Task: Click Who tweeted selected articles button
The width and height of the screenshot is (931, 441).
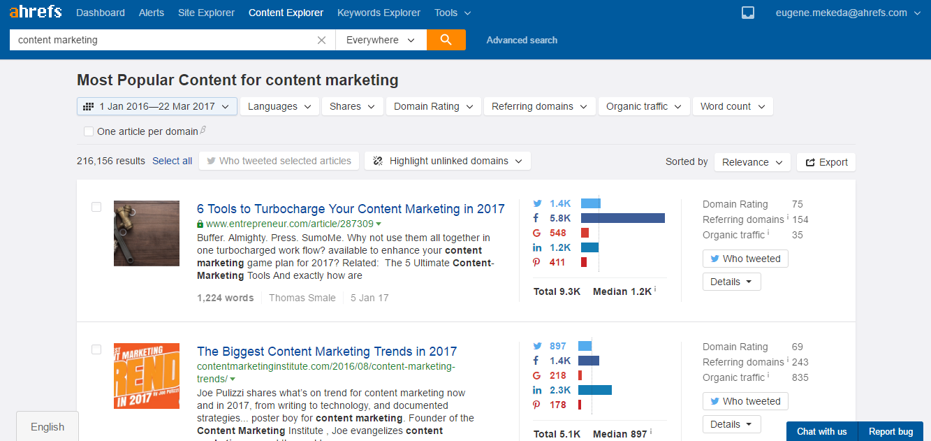Action: point(279,161)
